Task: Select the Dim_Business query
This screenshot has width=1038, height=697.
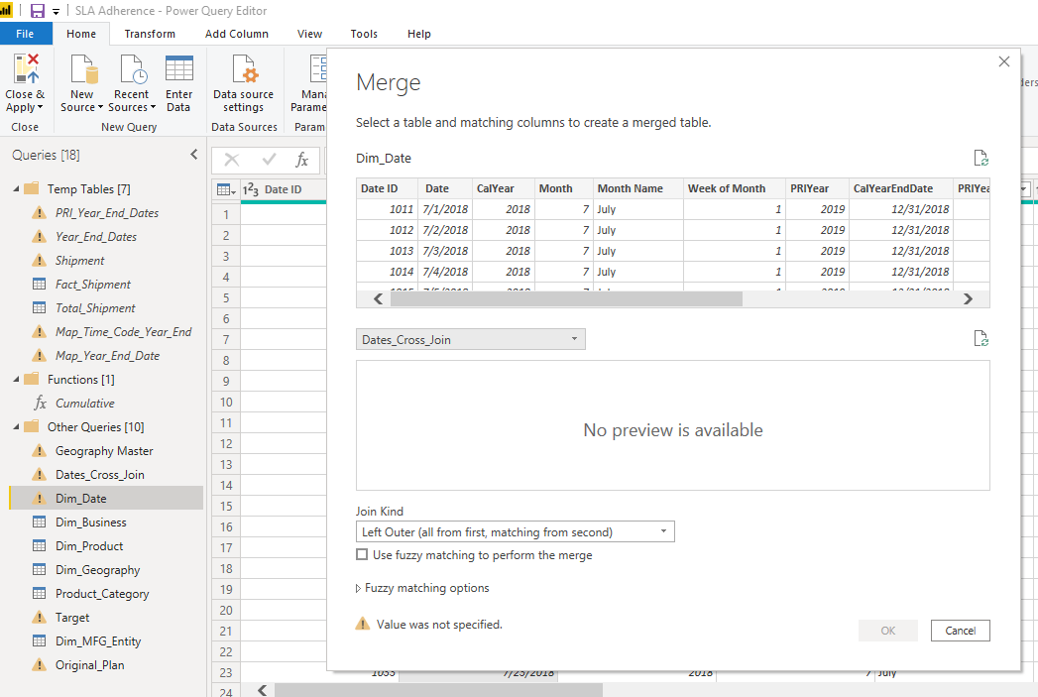Action: (x=90, y=523)
